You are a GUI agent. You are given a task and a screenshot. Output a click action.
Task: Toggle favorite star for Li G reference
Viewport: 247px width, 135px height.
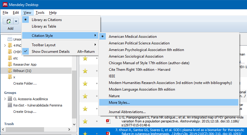(85, 121)
